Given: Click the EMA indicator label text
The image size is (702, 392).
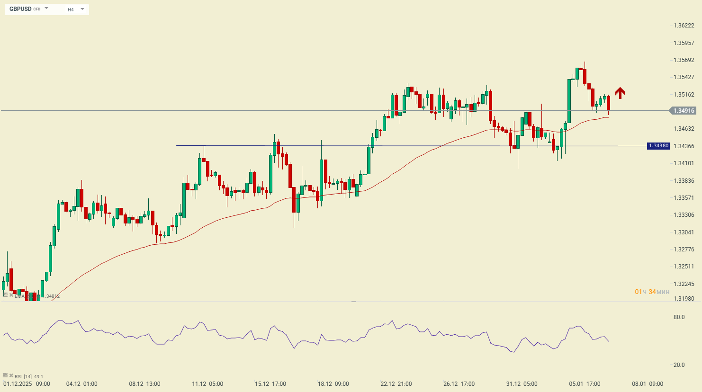Looking at the screenshot, I should coord(19,296).
